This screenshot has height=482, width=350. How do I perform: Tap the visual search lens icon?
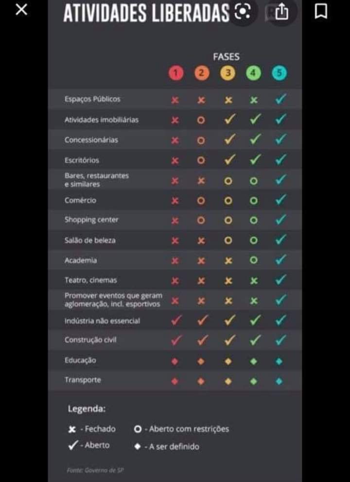(x=243, y=12)
